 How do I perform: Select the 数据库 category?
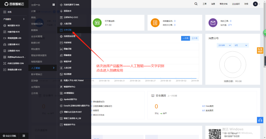[34, 30]
